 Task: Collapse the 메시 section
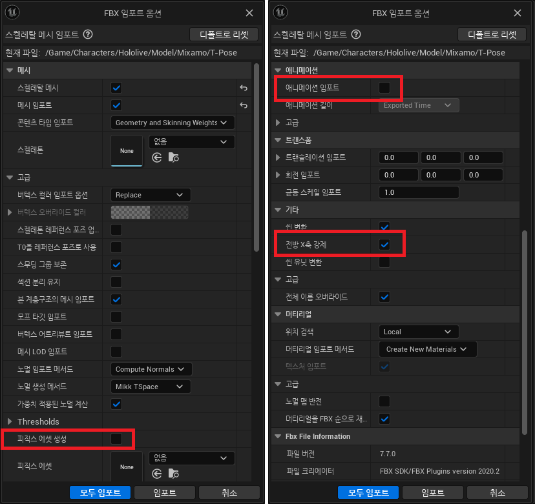pos(10,70)
